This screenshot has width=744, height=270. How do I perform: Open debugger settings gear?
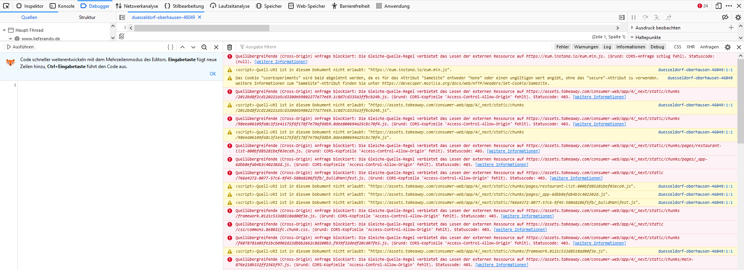(738, 17)
